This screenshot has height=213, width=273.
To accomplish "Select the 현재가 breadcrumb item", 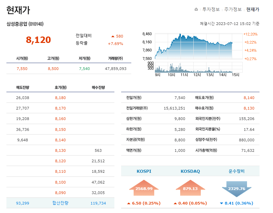I will coord(253,9).
